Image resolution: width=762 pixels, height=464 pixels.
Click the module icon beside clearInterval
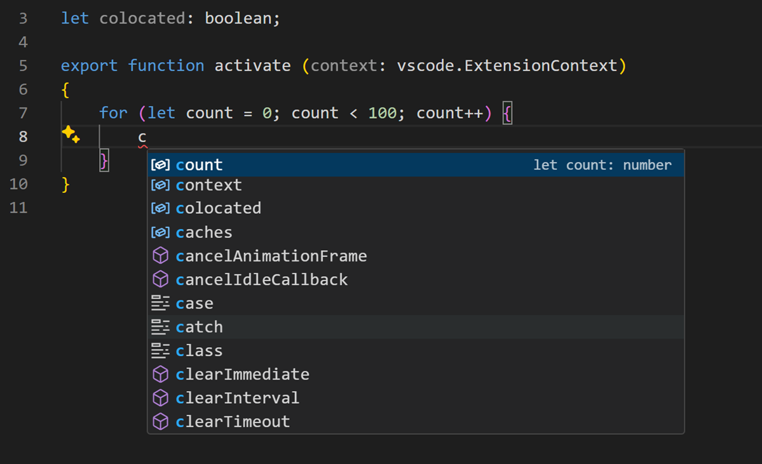click(x=160, y=397)
